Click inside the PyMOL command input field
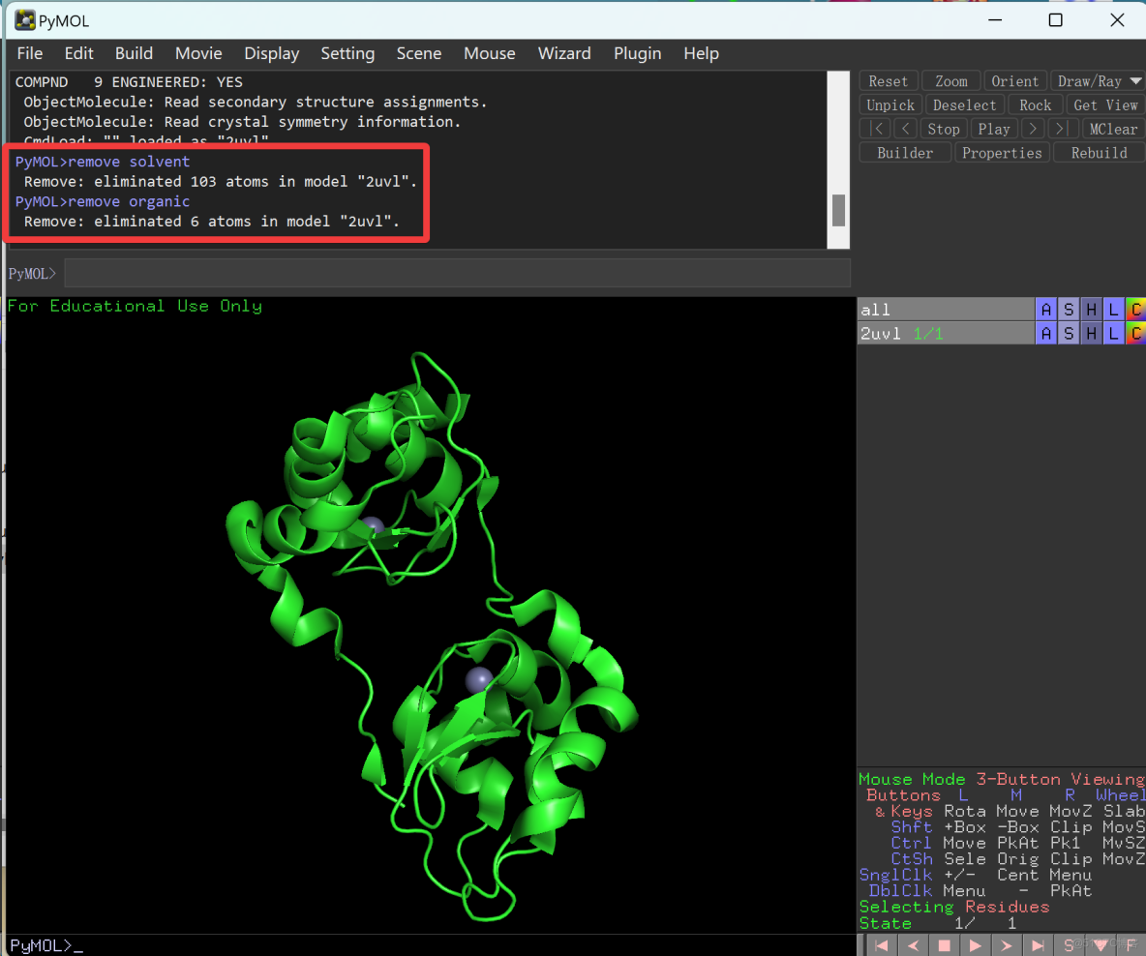 pyautogui.click(x=455, y=274)
